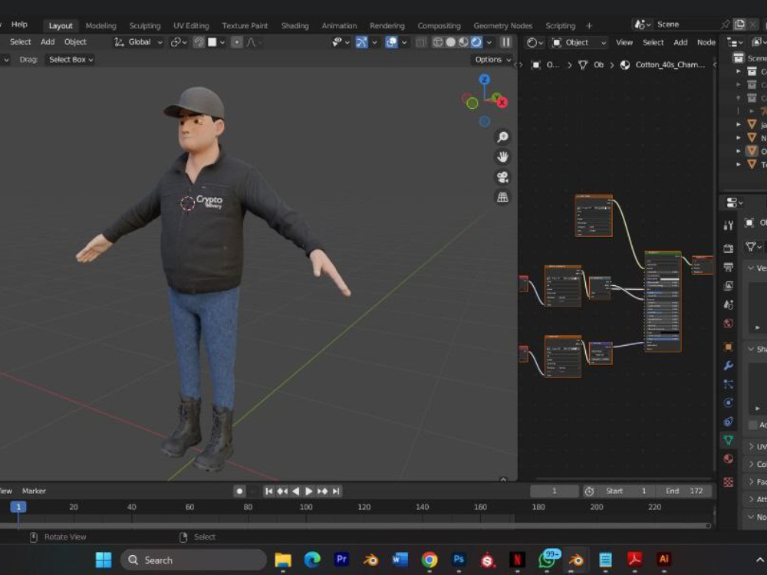This screenshot has height=575, width=767.
Task: Open the Particles properties tab
Action: pyautogui.click(x=729, y=384)
